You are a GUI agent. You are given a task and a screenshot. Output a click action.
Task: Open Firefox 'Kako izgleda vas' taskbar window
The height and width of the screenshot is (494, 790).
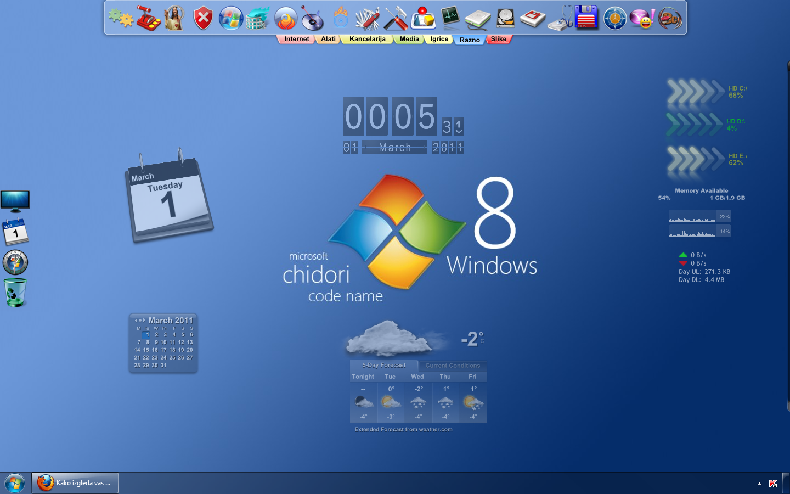(75, 483)
